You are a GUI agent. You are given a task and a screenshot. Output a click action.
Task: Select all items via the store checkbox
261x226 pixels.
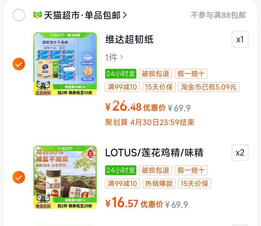pos(19,15)
